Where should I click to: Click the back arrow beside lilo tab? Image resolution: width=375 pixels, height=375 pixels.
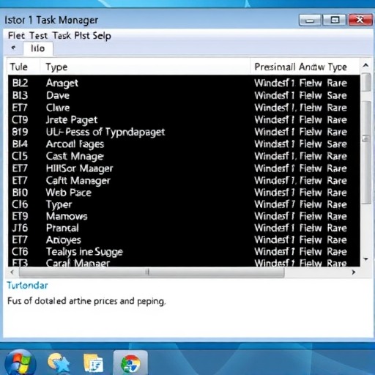[x=13, y=48]
